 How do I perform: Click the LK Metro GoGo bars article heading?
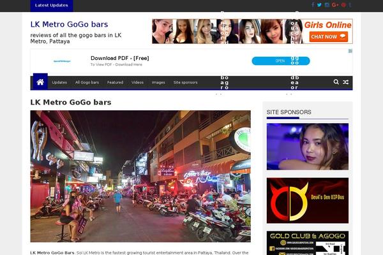coord(71,102)
